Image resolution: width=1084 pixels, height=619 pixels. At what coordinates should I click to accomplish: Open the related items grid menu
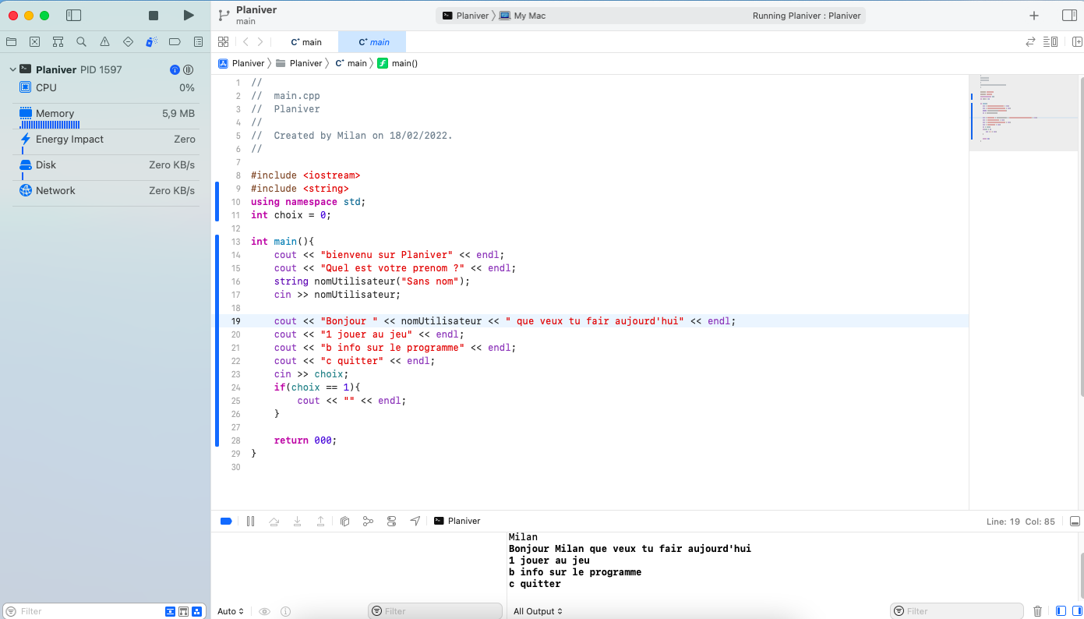coord(224,42)
